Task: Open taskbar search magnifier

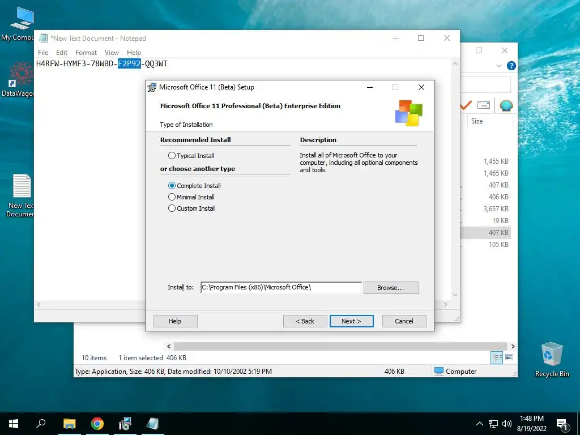Action: click(x=41, y=424)
